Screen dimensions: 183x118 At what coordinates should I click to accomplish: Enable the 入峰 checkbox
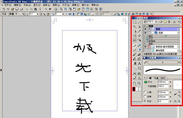(145, 92)
